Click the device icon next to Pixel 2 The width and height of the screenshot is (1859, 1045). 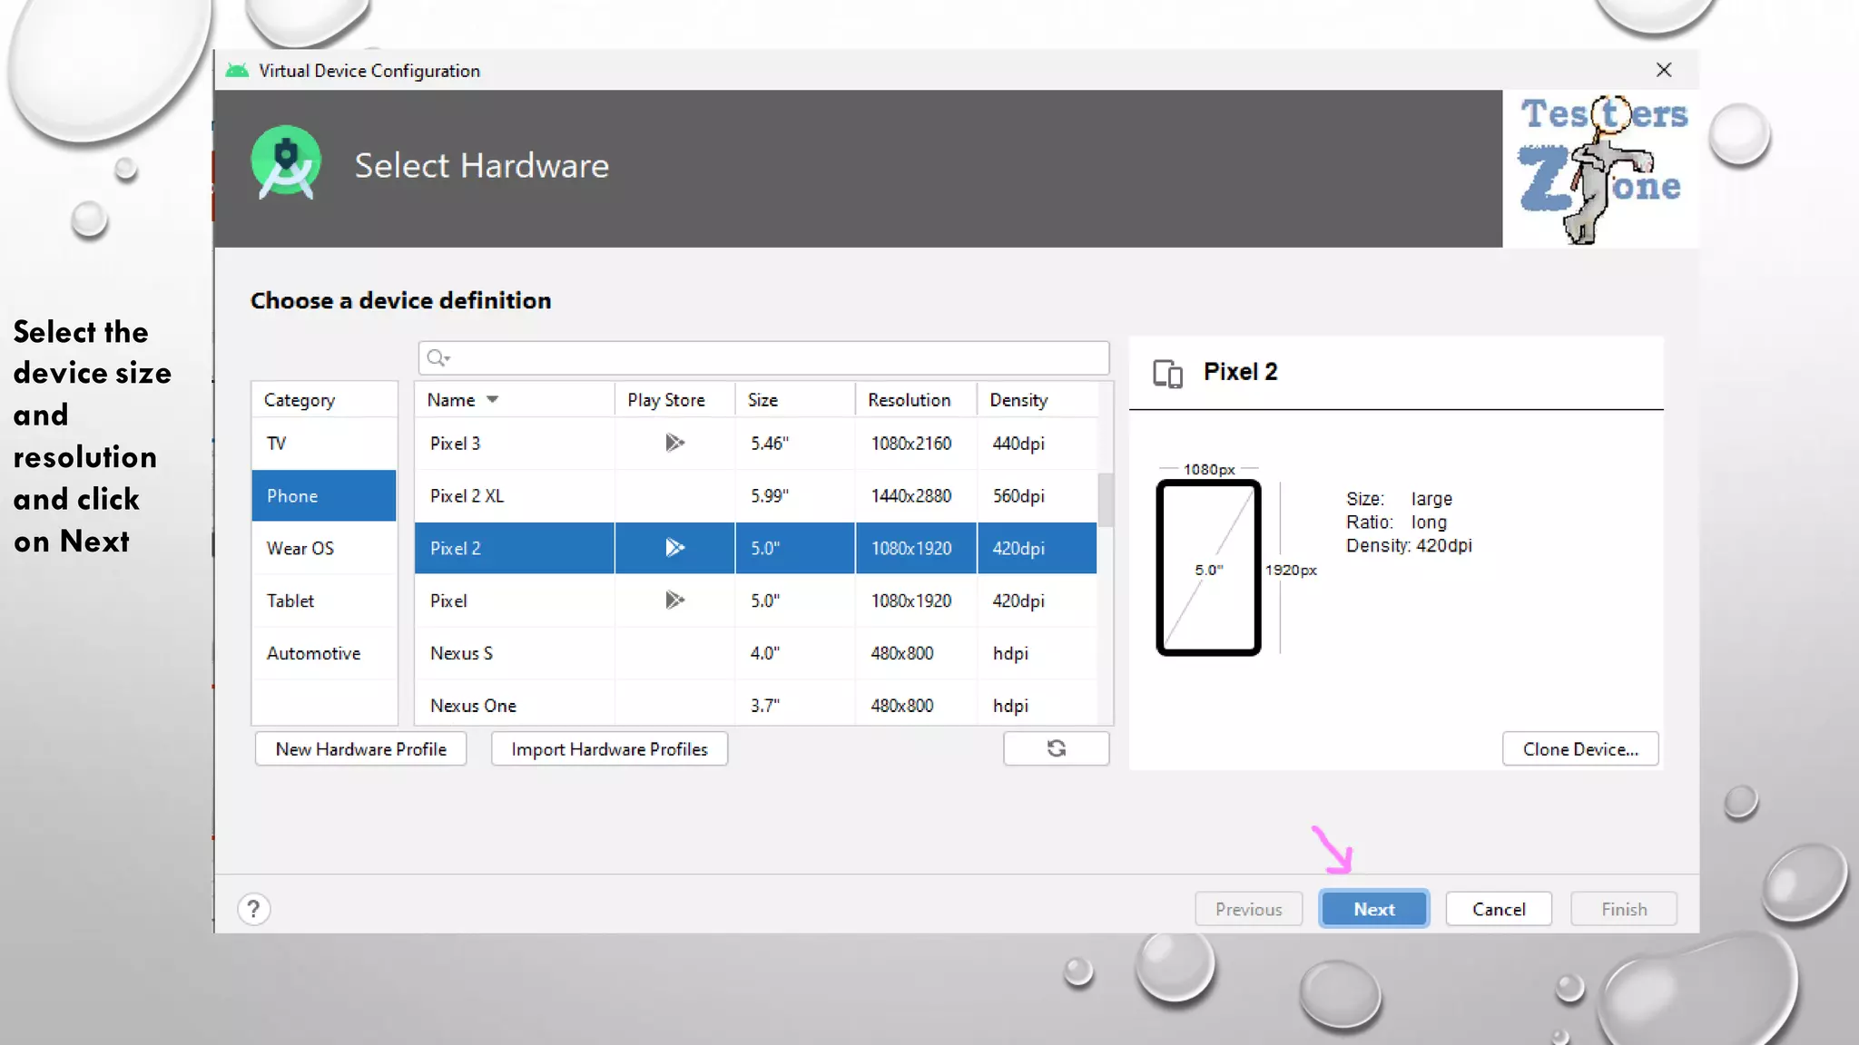[1167, 373]
